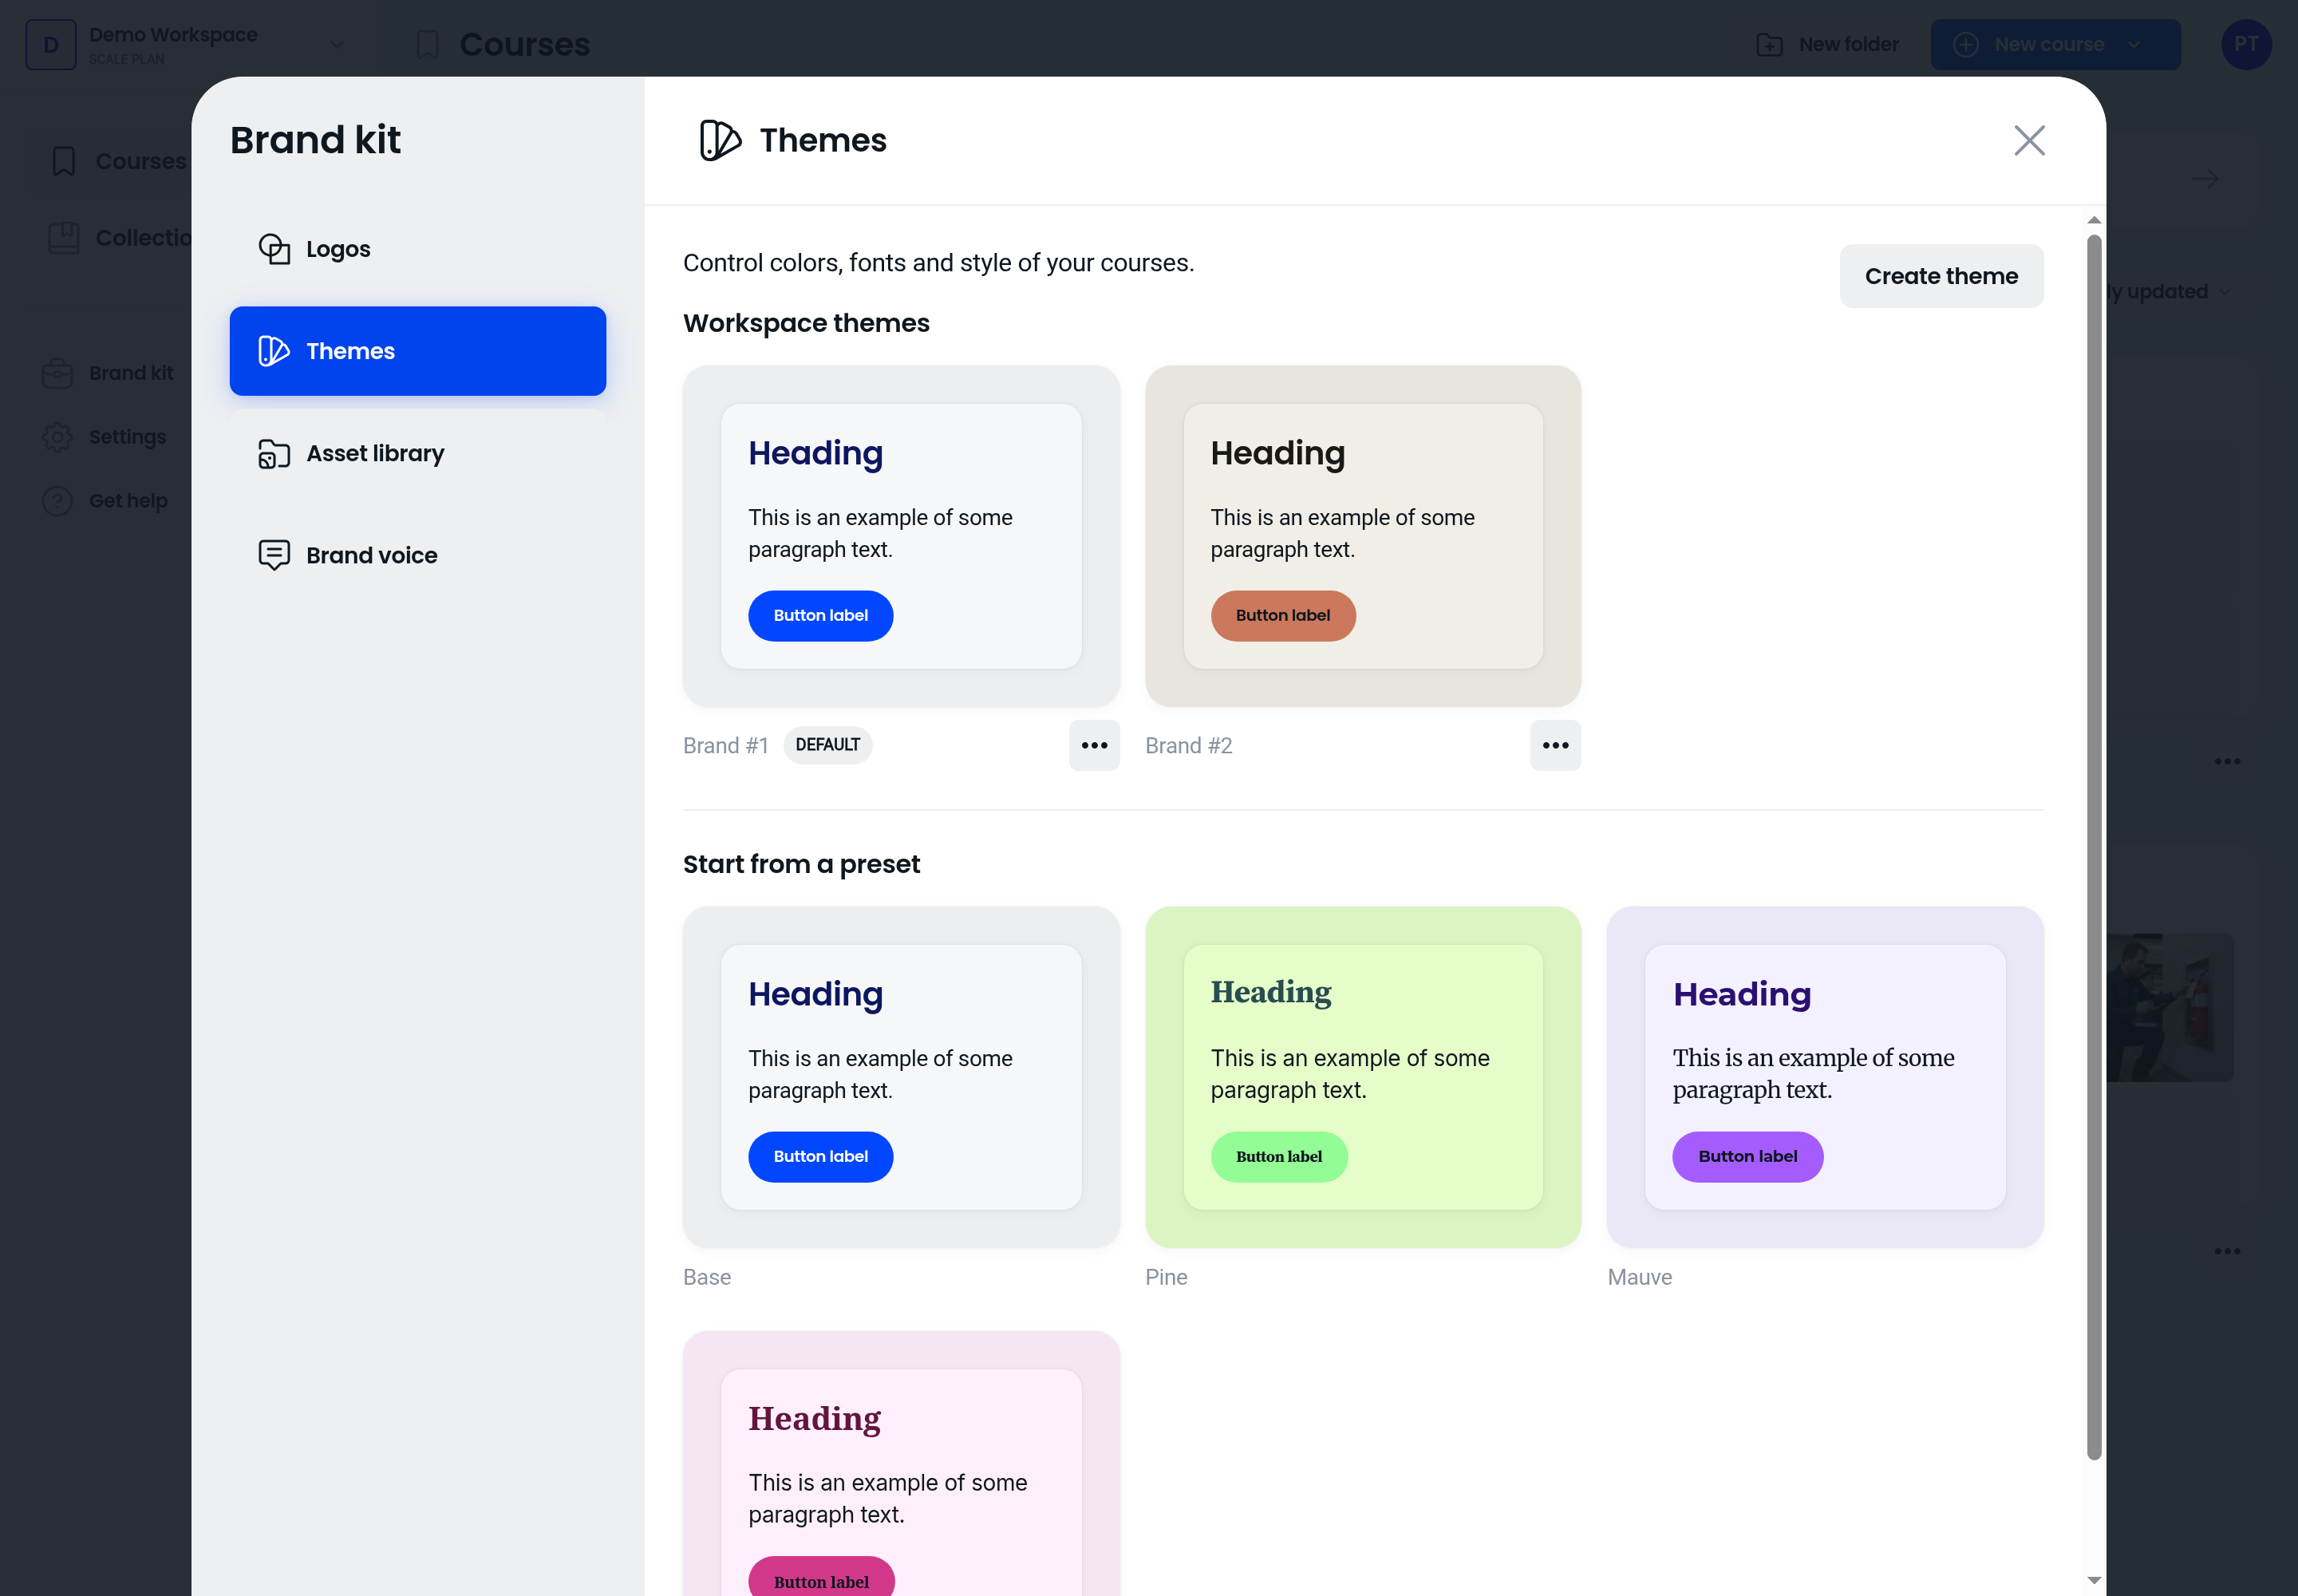Click the purple Button label in Mauve
2298x1596 pixels.
pyautogui.click(x=1747, y=1157)
